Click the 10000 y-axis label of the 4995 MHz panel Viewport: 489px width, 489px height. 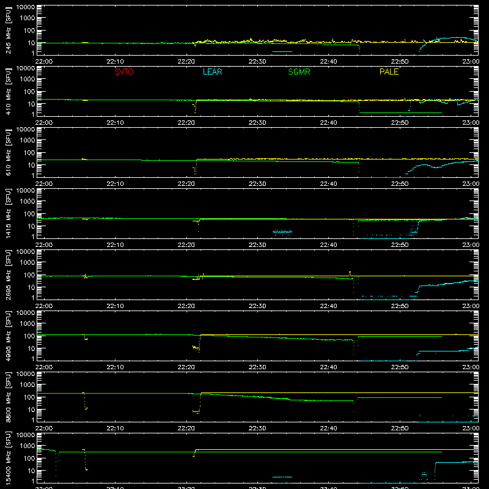click(26, 313)
